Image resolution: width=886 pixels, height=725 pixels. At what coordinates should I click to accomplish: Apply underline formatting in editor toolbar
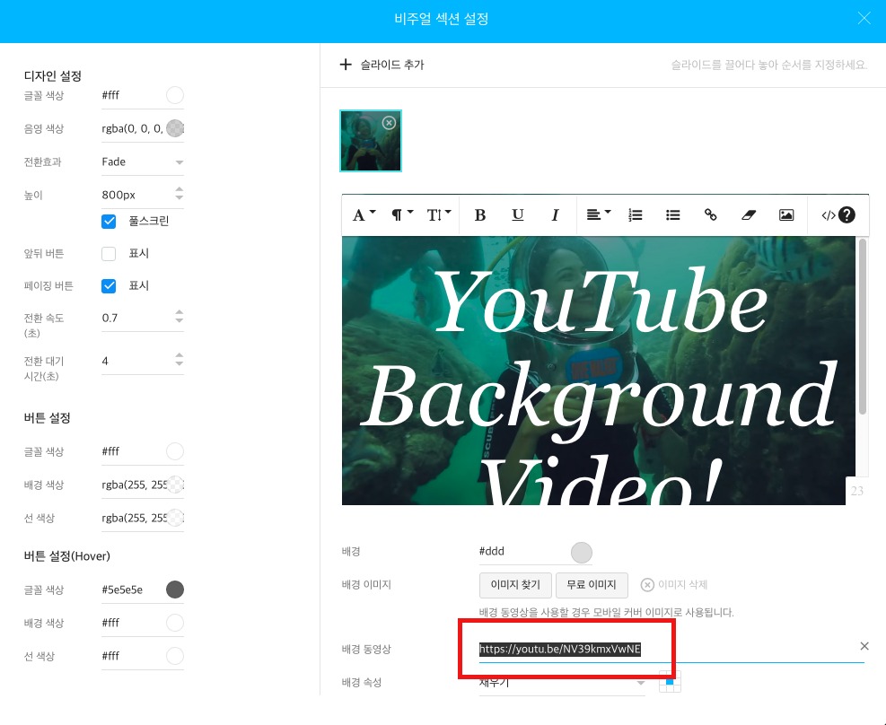pyautogui.click(x=518, y=215)
